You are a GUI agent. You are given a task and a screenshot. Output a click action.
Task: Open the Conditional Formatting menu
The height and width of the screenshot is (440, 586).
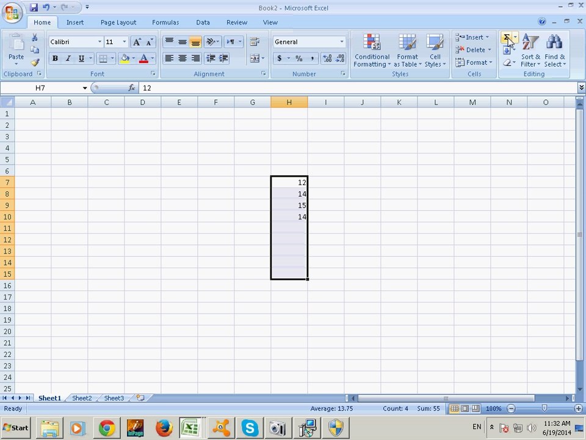(372, 51)
